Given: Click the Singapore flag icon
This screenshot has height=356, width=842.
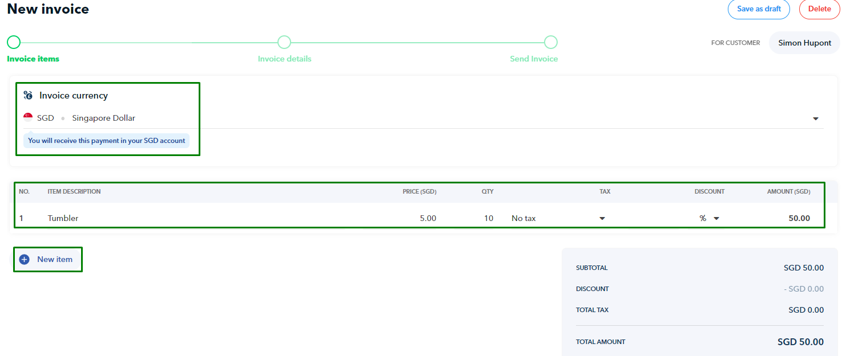Looking at the screenshot, I should coord(28,117).
